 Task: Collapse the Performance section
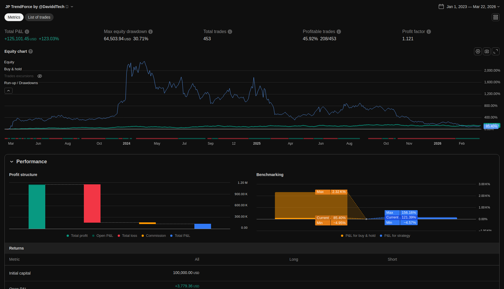(12, 162)
